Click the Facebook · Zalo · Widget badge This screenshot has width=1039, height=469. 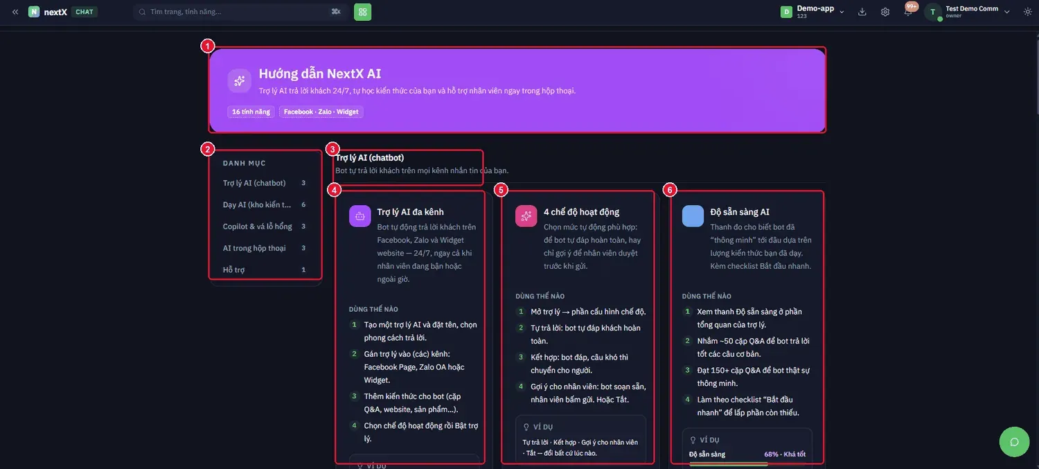click(321, 112)
